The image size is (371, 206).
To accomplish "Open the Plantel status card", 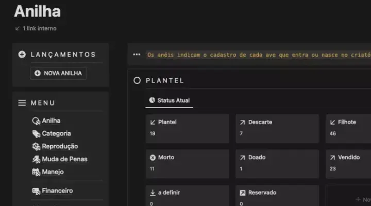I will click(187, 128).
